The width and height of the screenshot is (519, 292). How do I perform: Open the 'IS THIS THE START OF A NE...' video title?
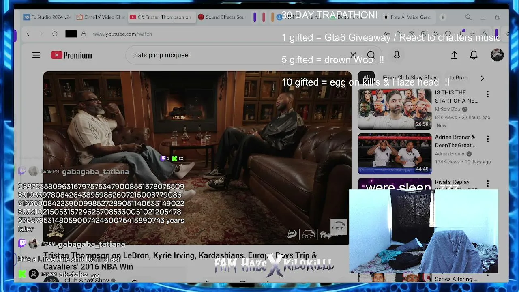457,97
